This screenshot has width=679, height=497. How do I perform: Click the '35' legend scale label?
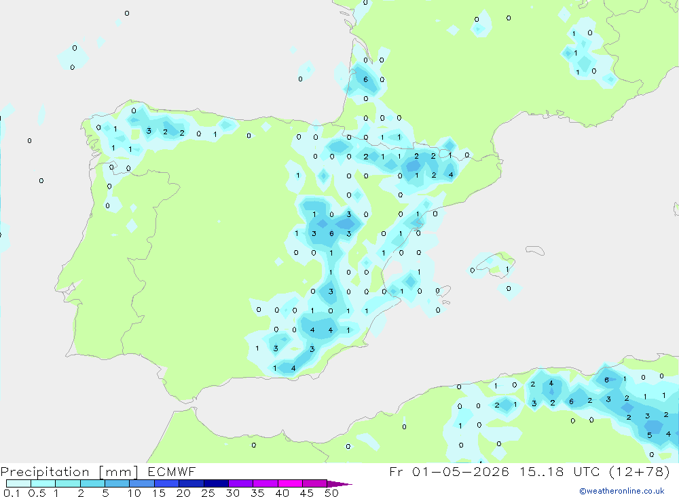coord(257,493)
